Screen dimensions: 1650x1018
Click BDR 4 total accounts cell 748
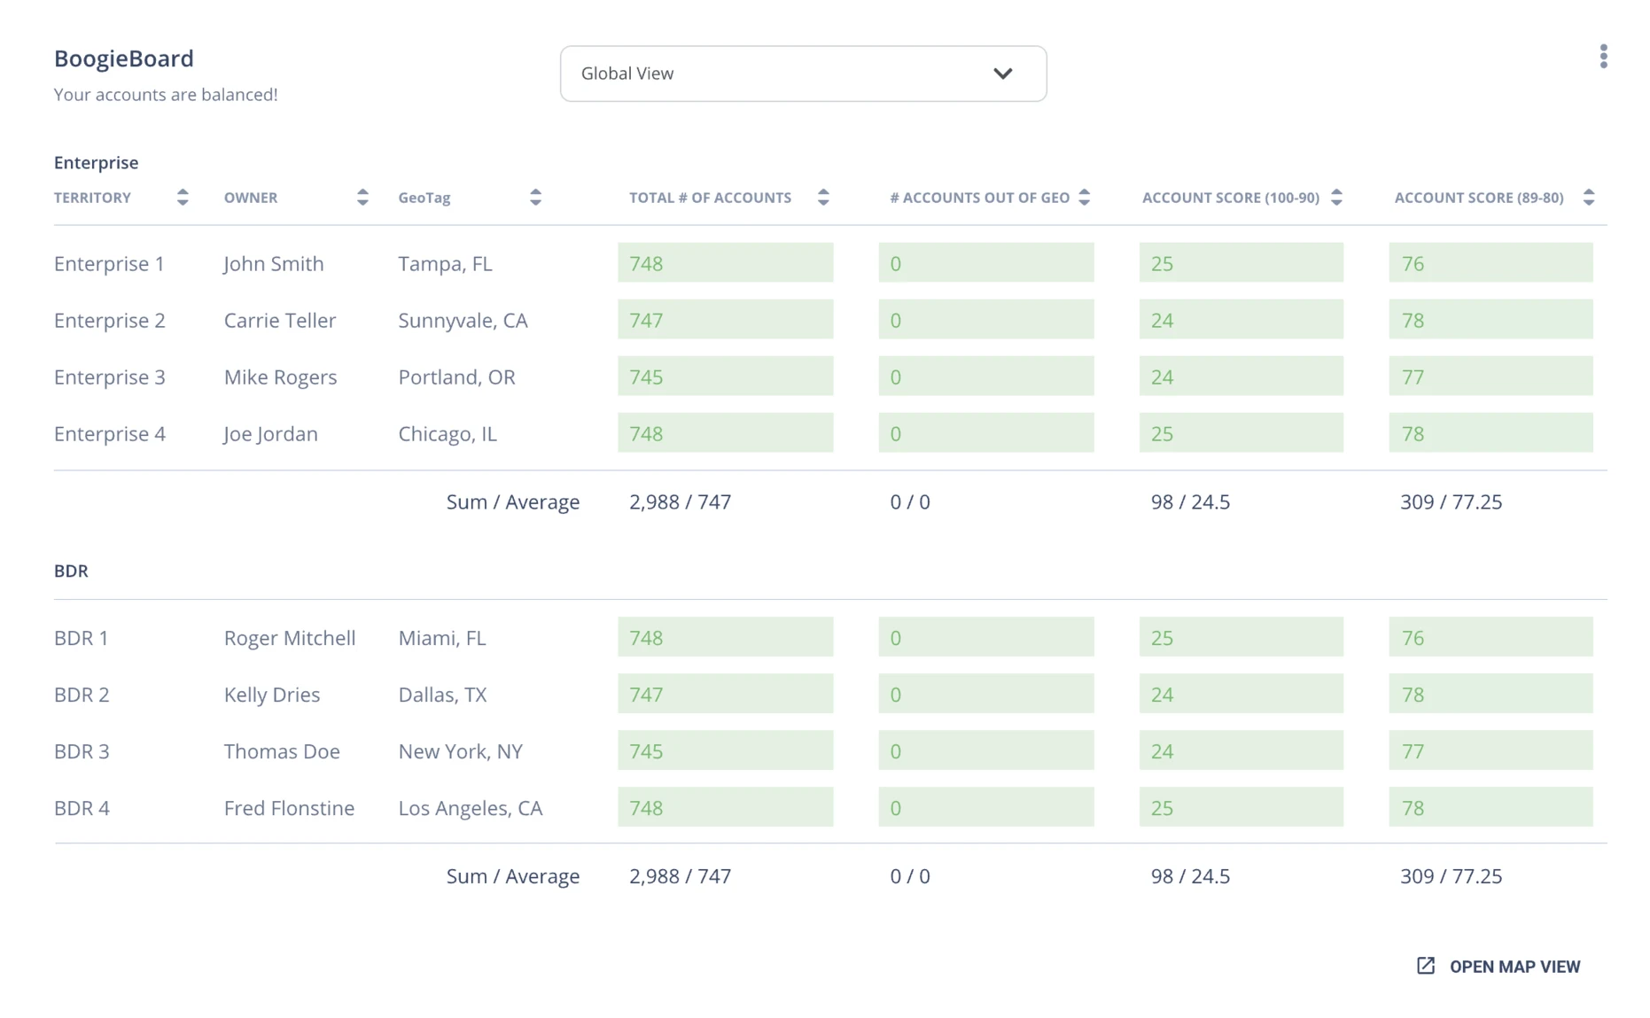click(725, 806)
